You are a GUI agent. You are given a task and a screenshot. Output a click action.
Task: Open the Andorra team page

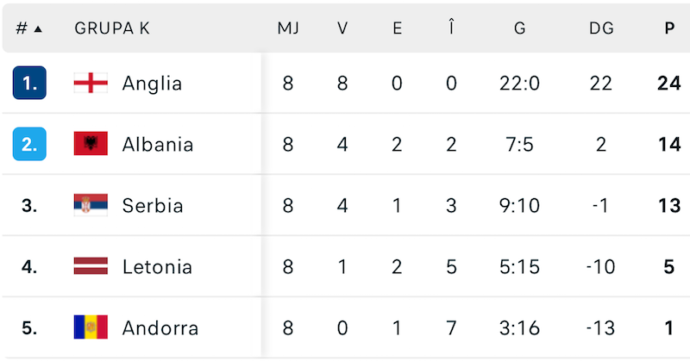[160, 327]
